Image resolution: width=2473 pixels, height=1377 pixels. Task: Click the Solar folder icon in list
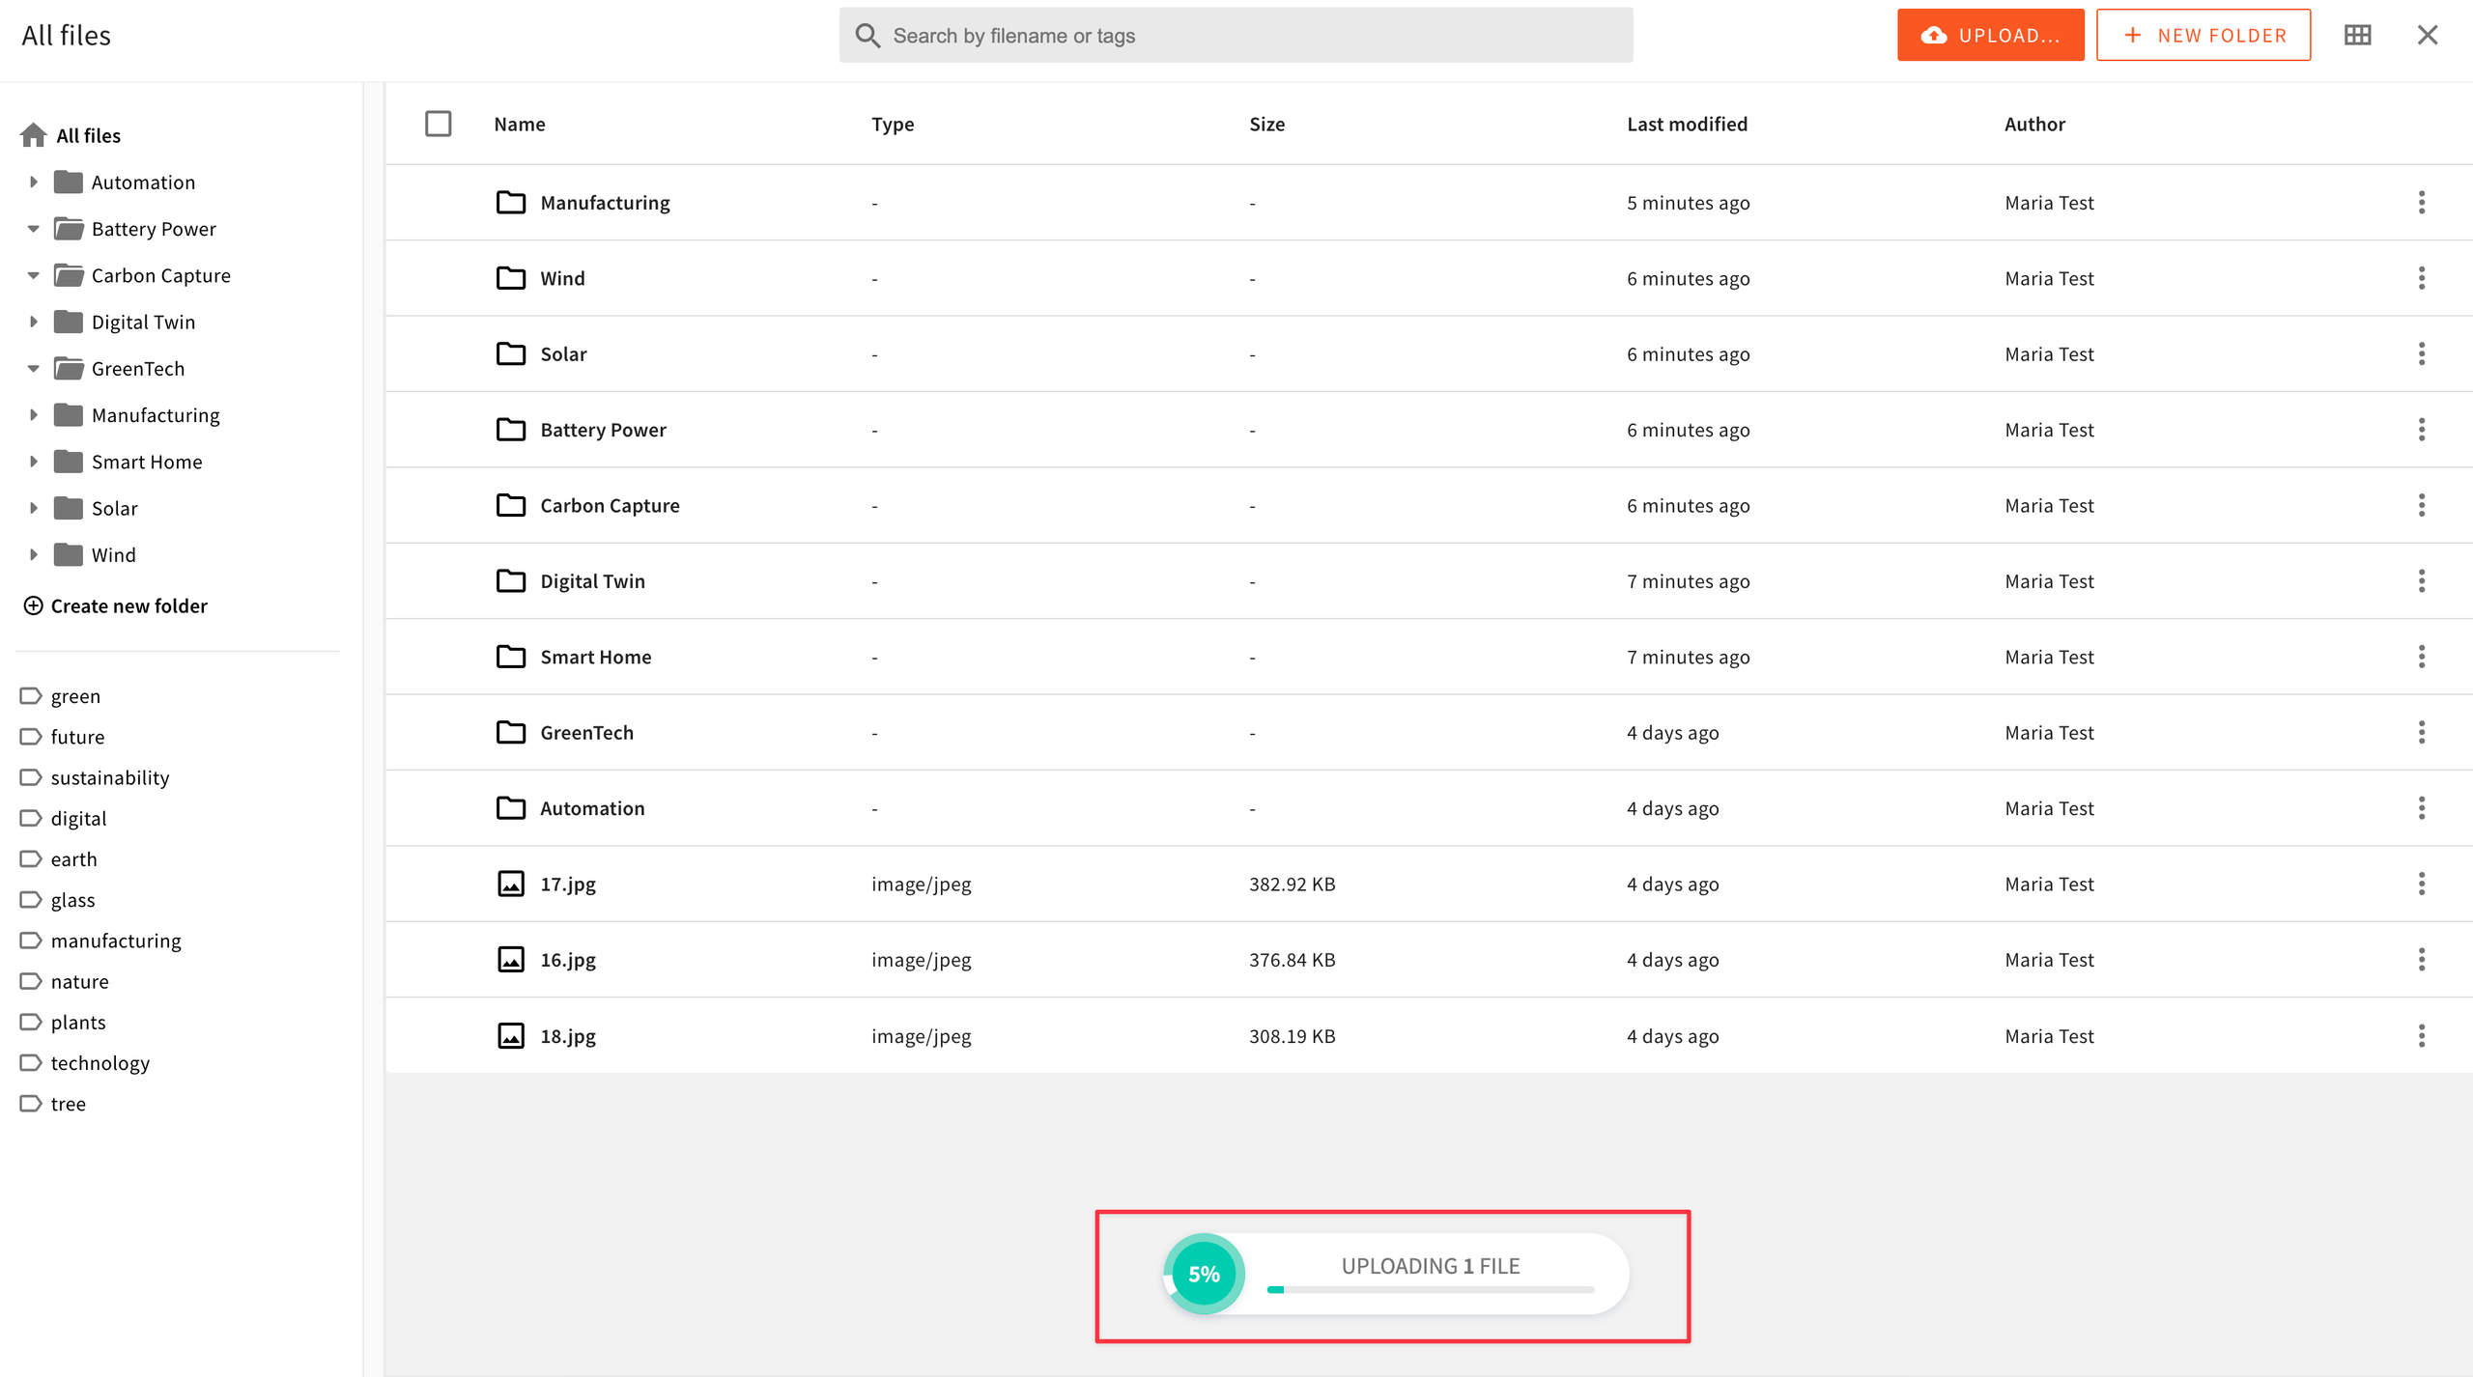[510, 354]
